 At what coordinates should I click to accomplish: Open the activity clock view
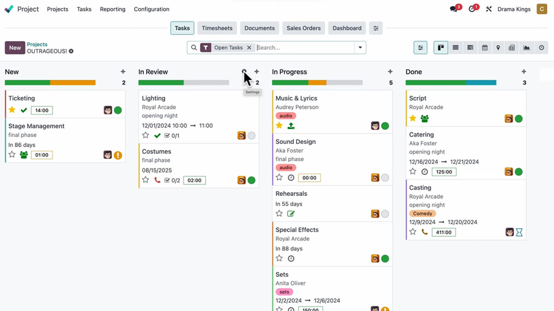coord(542,48)
